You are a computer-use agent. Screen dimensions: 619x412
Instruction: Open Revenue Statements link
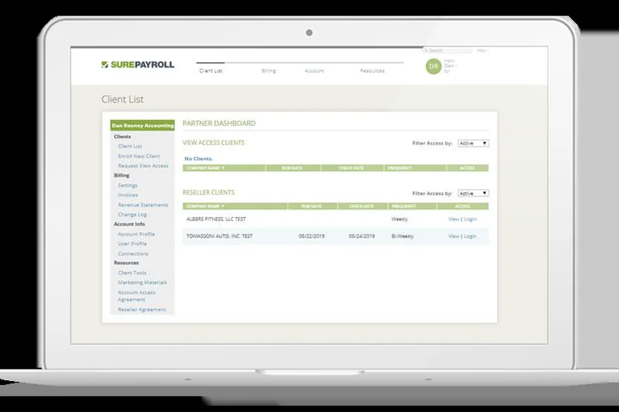[143, 205]
